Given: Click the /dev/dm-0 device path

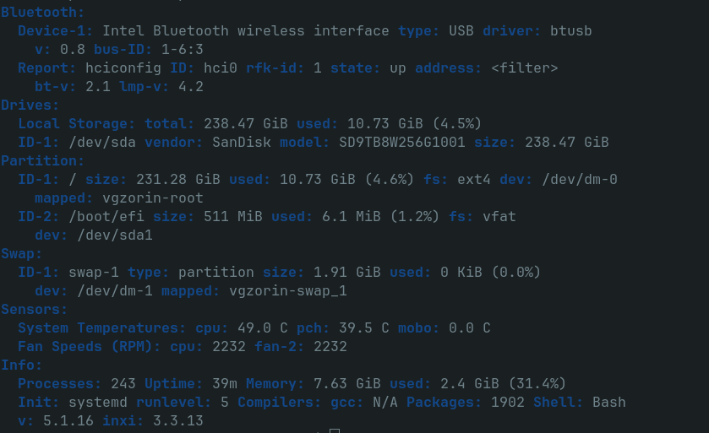Looking at the screenshot, I should [x=580, y=179].
